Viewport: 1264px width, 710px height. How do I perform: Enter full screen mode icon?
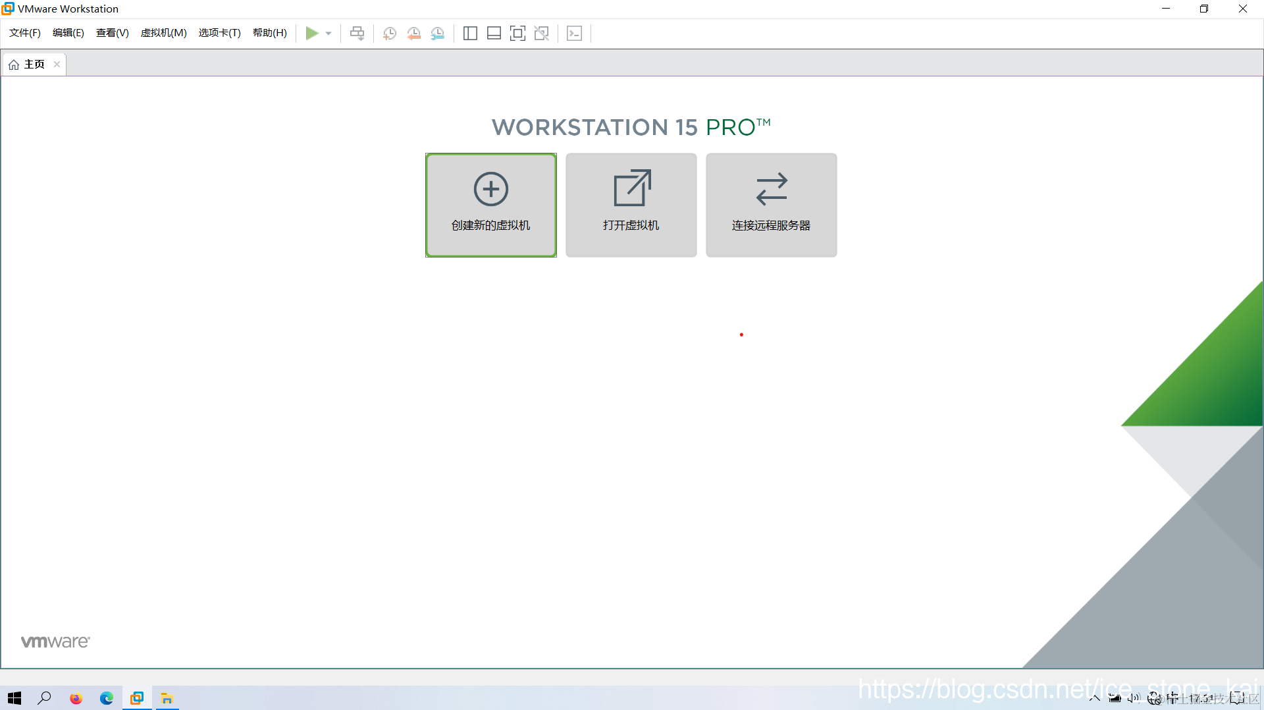click(x=517, y=33)
